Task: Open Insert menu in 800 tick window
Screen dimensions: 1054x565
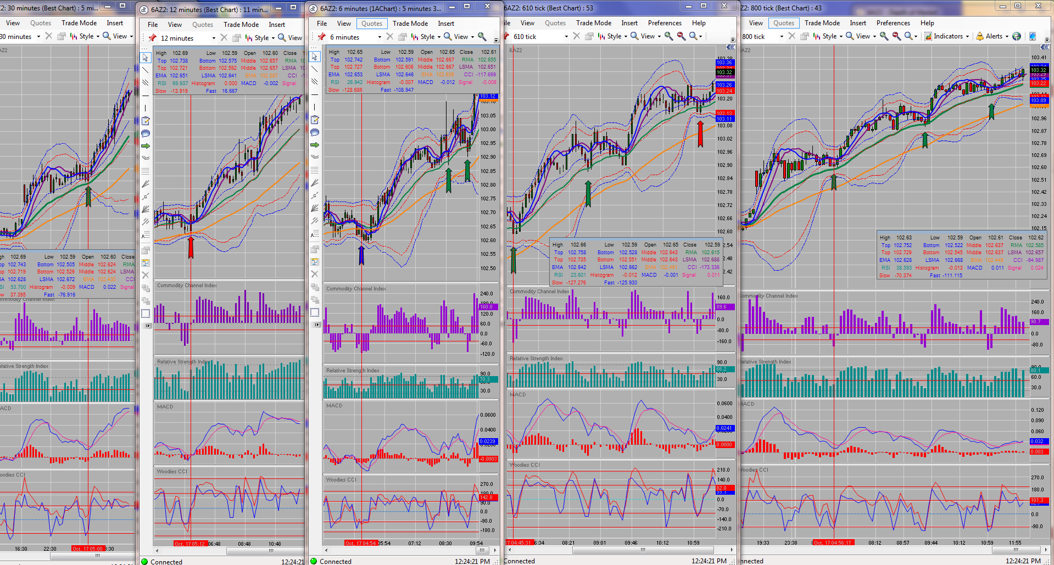Action: click(x=858, y=23)
